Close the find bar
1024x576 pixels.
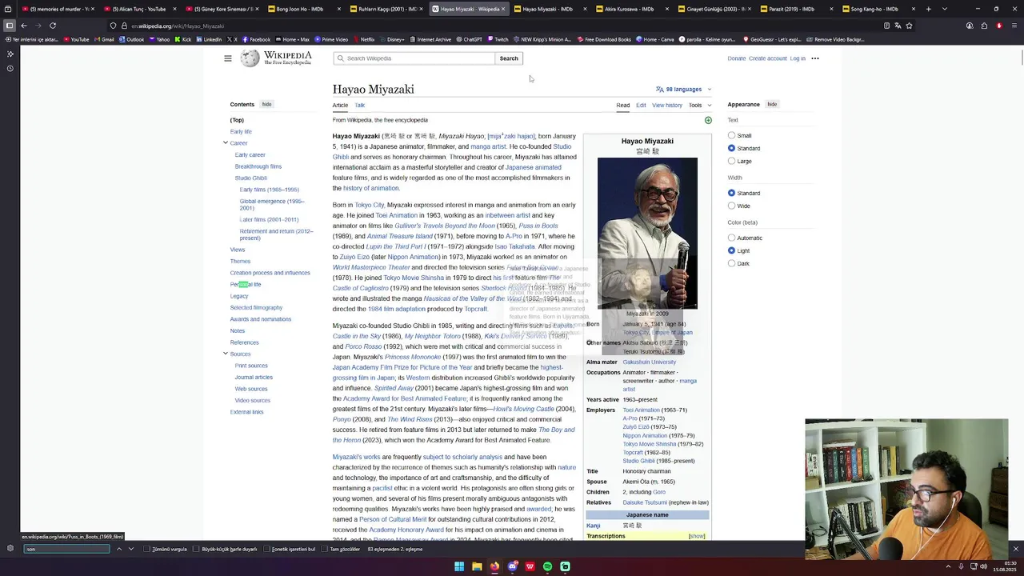(x=1016, y=549)
